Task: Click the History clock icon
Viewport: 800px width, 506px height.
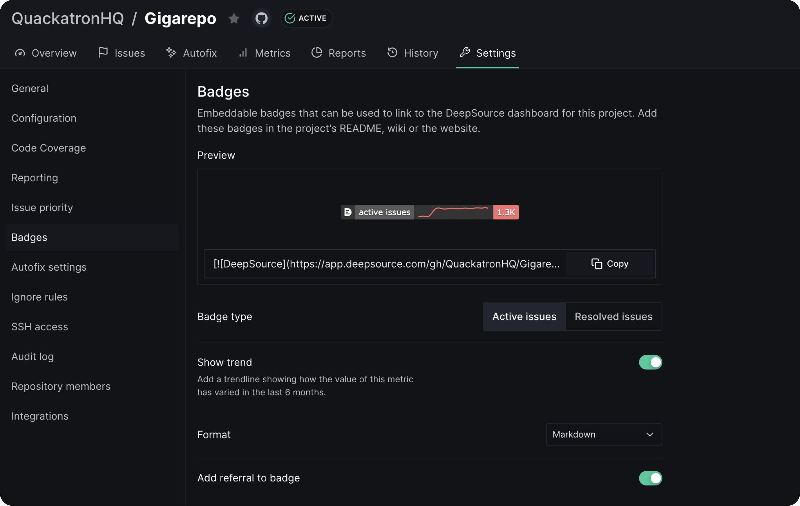Action: (x=392, y=53)
